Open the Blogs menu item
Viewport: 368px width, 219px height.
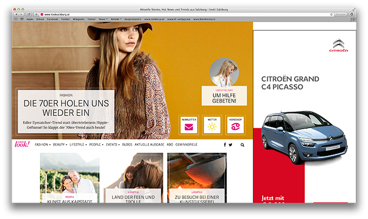coord(127,145)
